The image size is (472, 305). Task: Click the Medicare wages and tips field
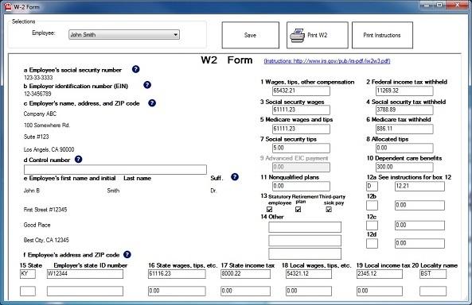point(301,129)
